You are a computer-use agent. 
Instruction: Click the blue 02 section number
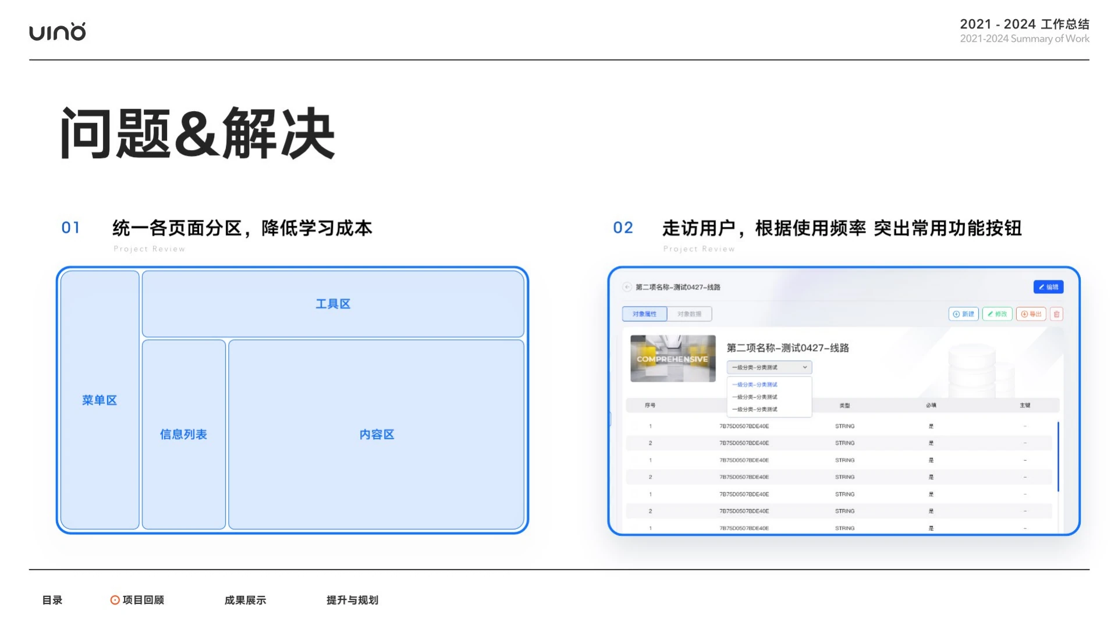pyautogui.click(x=623, y=228)
